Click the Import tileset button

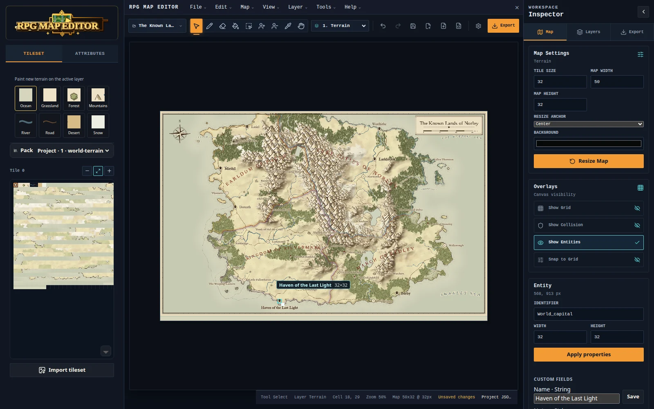click(x=62, y=370)
